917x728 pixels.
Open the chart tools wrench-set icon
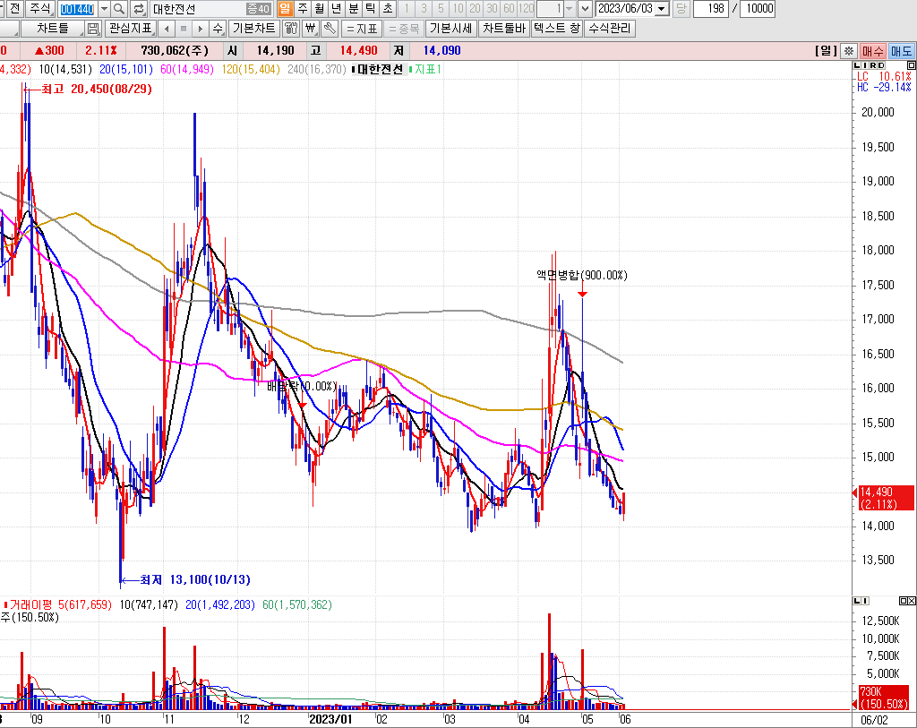click(291, 28)
